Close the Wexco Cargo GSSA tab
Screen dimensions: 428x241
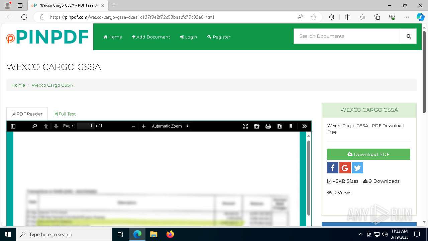point(103,5)
